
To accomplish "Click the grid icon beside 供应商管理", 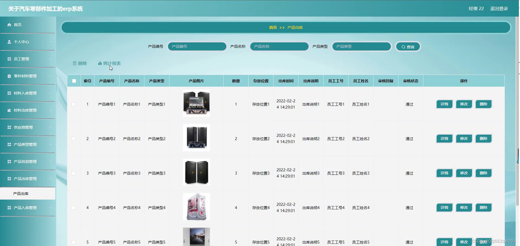I will point(9,127).
